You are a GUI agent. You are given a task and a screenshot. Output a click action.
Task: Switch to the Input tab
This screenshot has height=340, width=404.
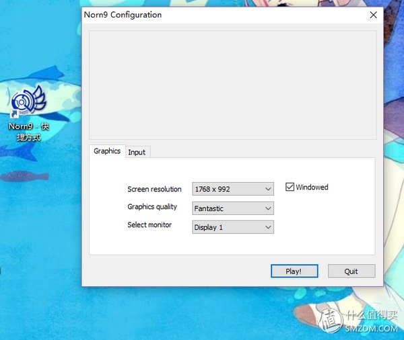[137, 153]
